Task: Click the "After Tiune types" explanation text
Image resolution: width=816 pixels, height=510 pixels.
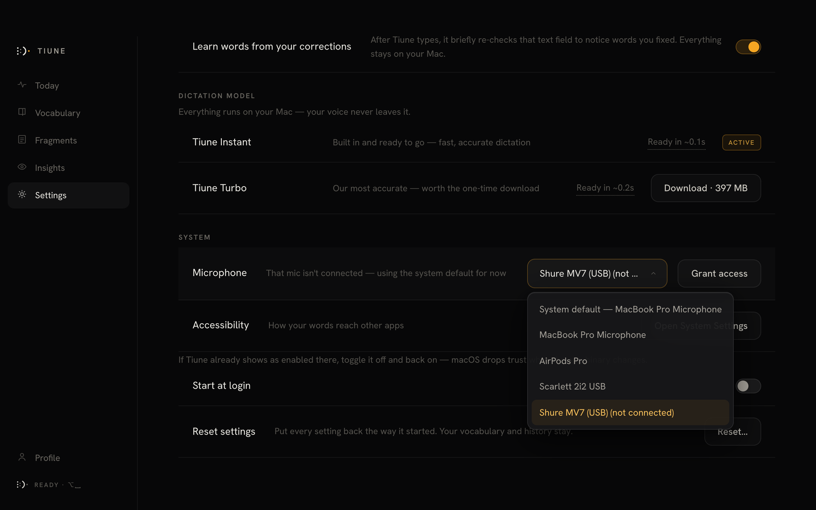Action: pos(546,47)
